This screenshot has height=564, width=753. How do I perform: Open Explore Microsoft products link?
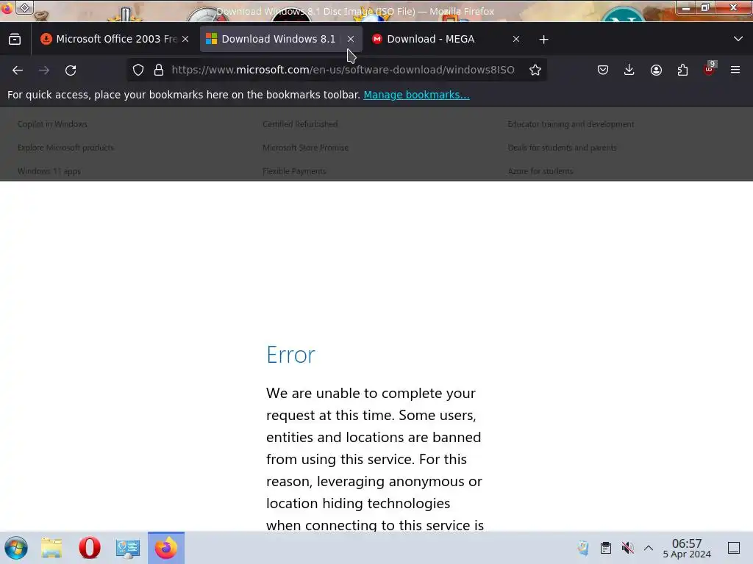click(65, 148)
